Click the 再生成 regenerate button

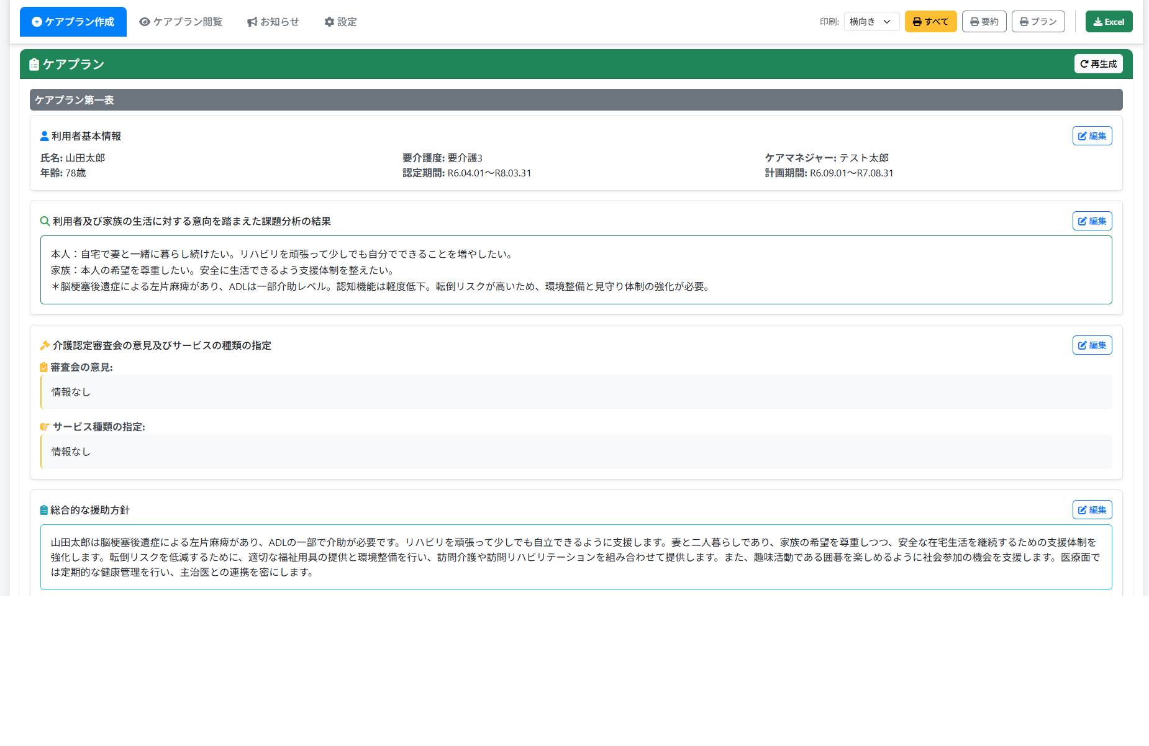(x=1098, y=64)
